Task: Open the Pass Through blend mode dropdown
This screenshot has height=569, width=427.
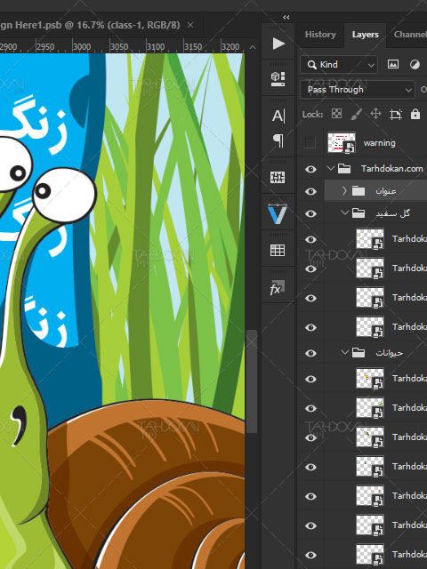Action: (x=358, y=90)
